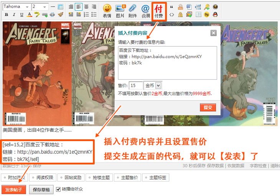Image resolution: width=280 pixels, height=196 pixels.
Task: Open the font size 2 dropdown
Action: point(40,7)
